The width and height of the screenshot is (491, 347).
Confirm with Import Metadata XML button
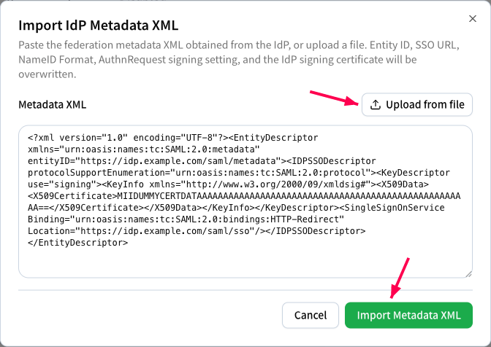[408, 315]
